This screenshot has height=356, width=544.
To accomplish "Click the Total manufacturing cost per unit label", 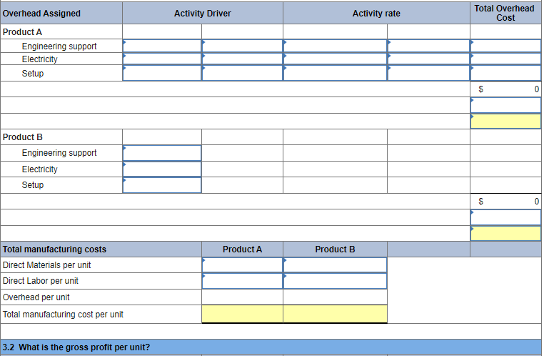I will pyautogui.click(x=63, y=315).
